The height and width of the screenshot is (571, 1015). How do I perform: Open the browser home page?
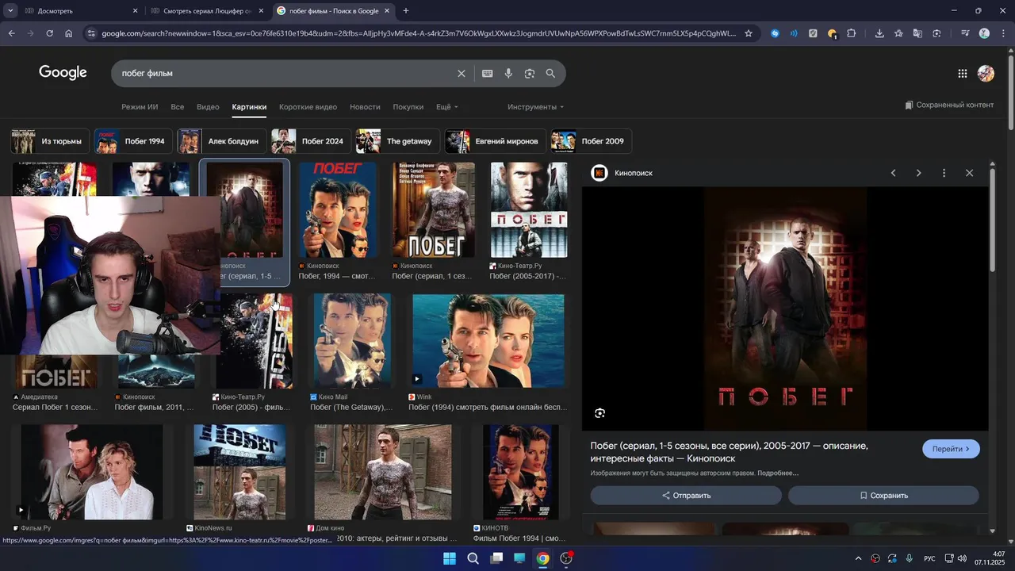pyautogui.click(x=69, y=33)
